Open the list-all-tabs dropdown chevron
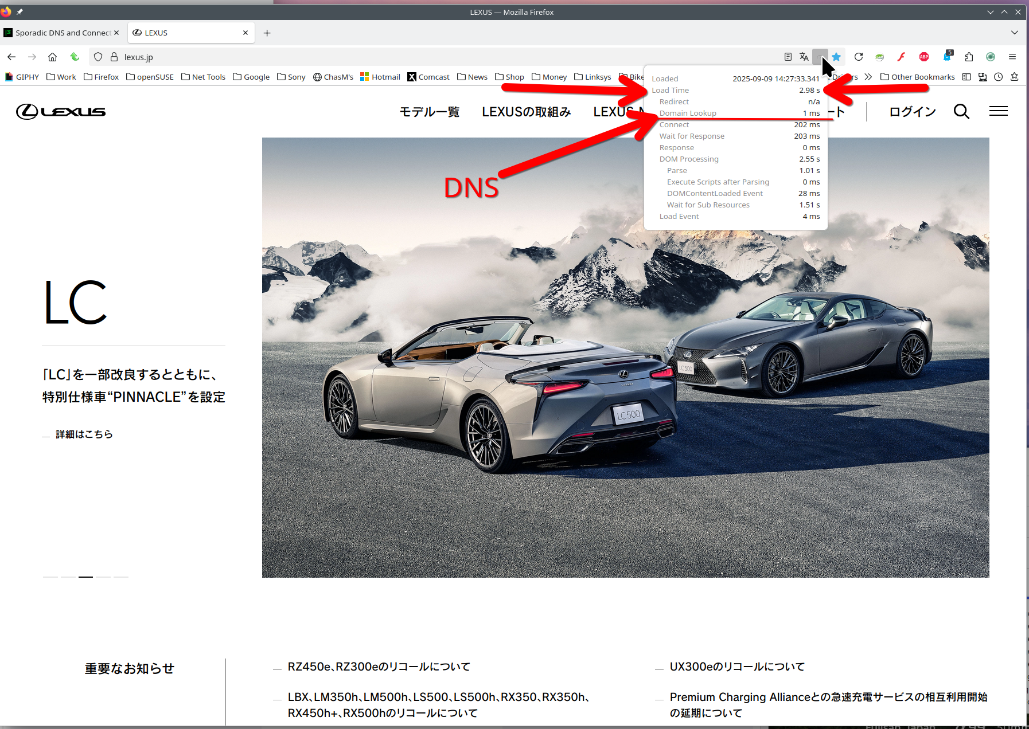The height and width of the screenshot is (729, 1029). [1015, 33]
